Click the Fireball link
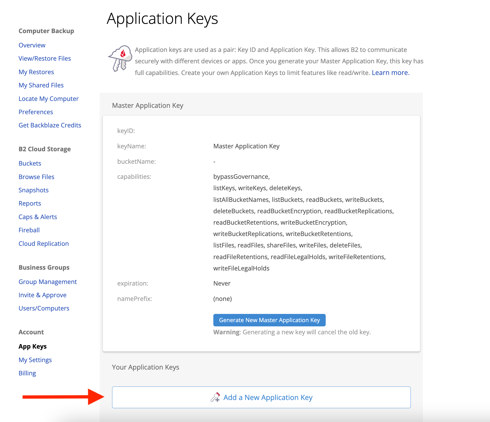The image size is (490, 422). click(29, 230)
